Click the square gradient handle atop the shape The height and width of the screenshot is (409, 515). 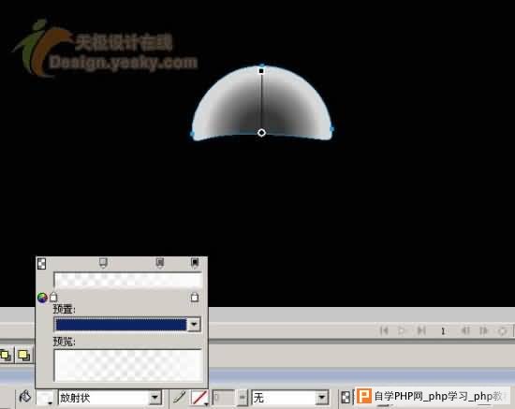pos(261,71)
